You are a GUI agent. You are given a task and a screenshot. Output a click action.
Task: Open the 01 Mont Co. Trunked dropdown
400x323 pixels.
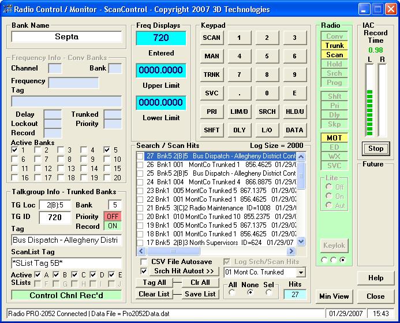pyautogui.click(x=301, y=273)
